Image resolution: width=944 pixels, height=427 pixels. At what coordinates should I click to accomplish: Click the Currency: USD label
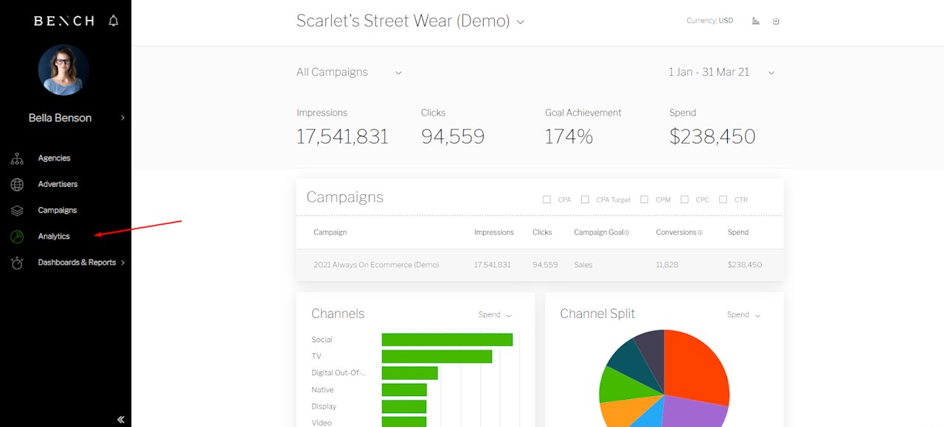(x=709, y=21)
